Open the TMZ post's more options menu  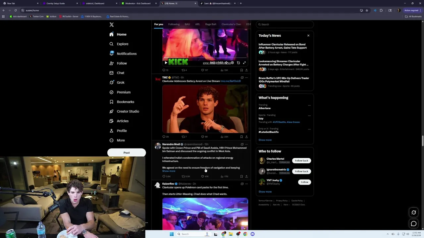tap(246, 78)
